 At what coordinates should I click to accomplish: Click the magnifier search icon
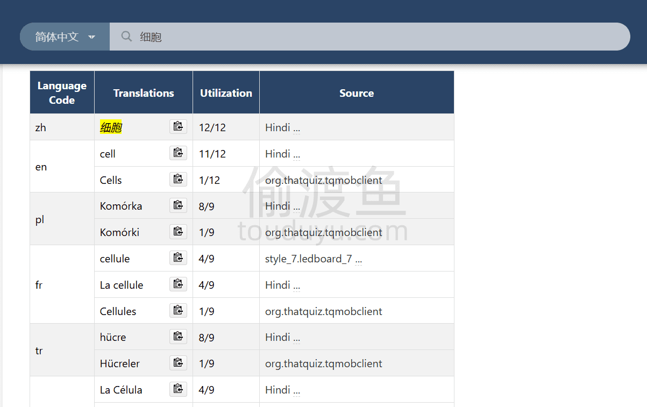[126, 37]
